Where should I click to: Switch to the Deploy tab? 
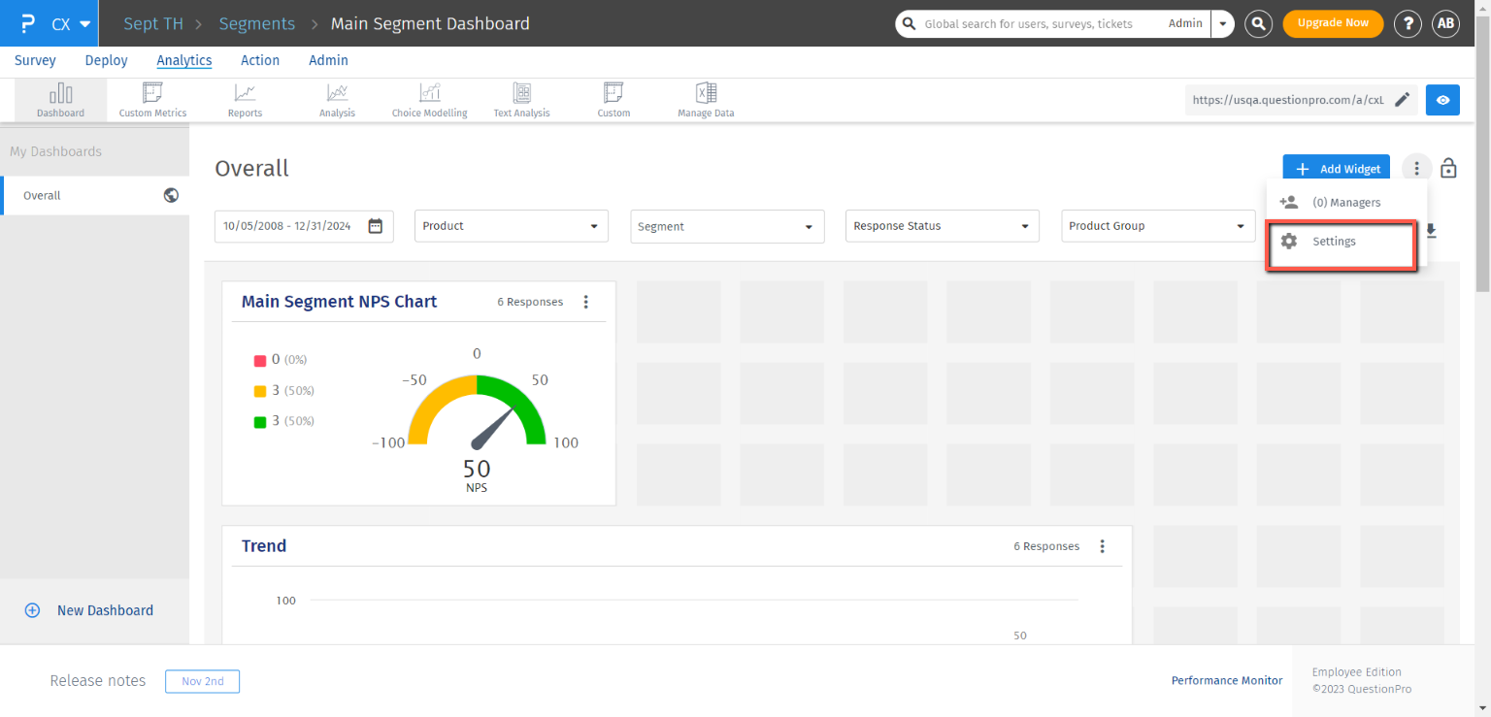[106, 60]
